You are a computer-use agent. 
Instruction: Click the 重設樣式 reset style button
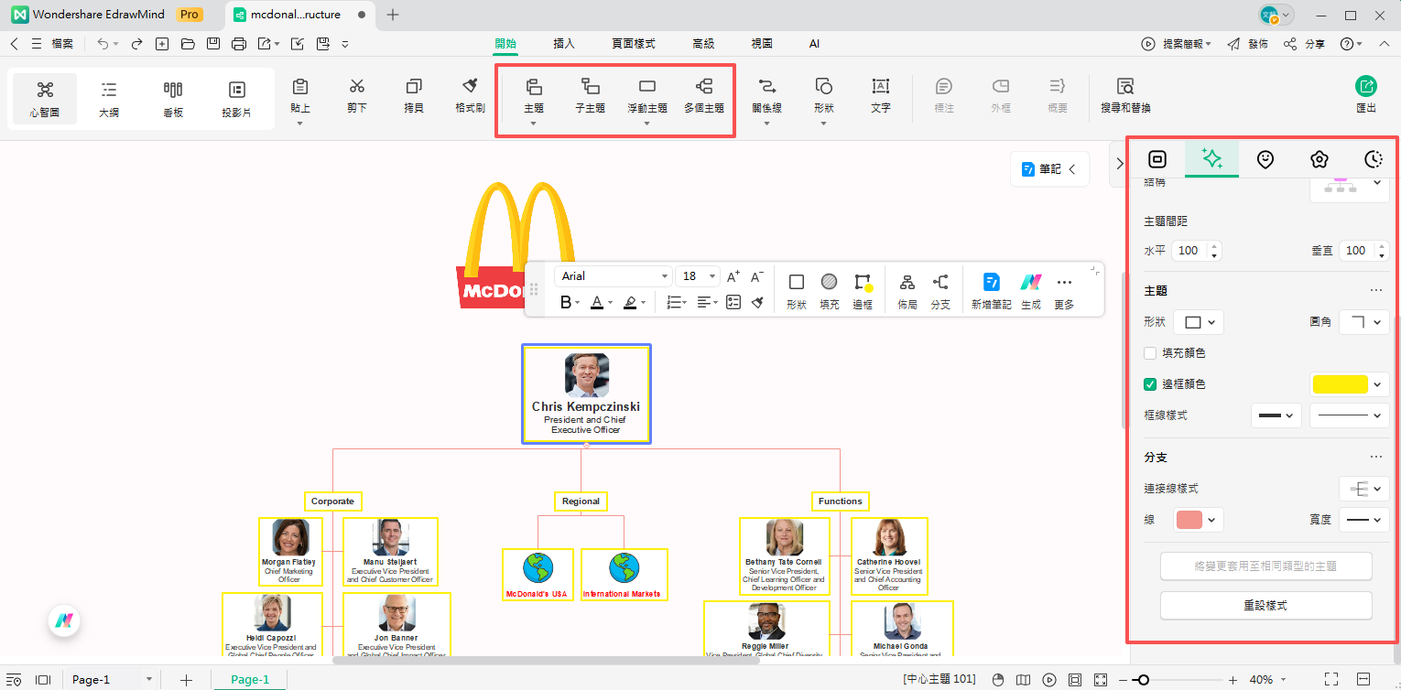[1265, 606]
